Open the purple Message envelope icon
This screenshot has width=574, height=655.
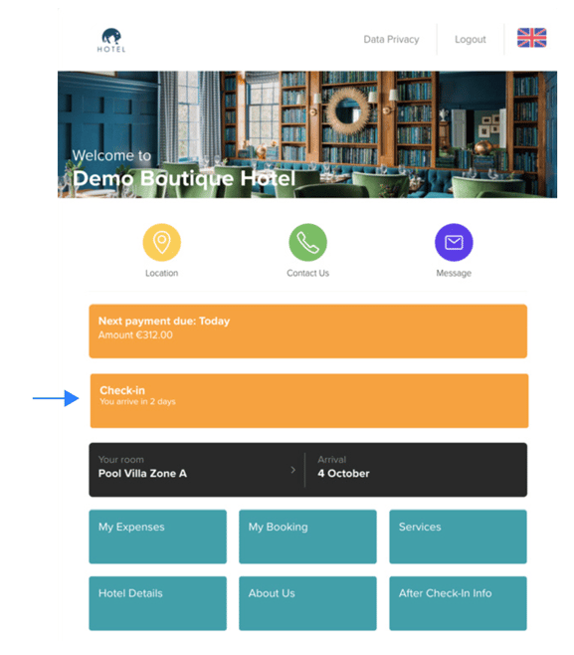point(454,242)
